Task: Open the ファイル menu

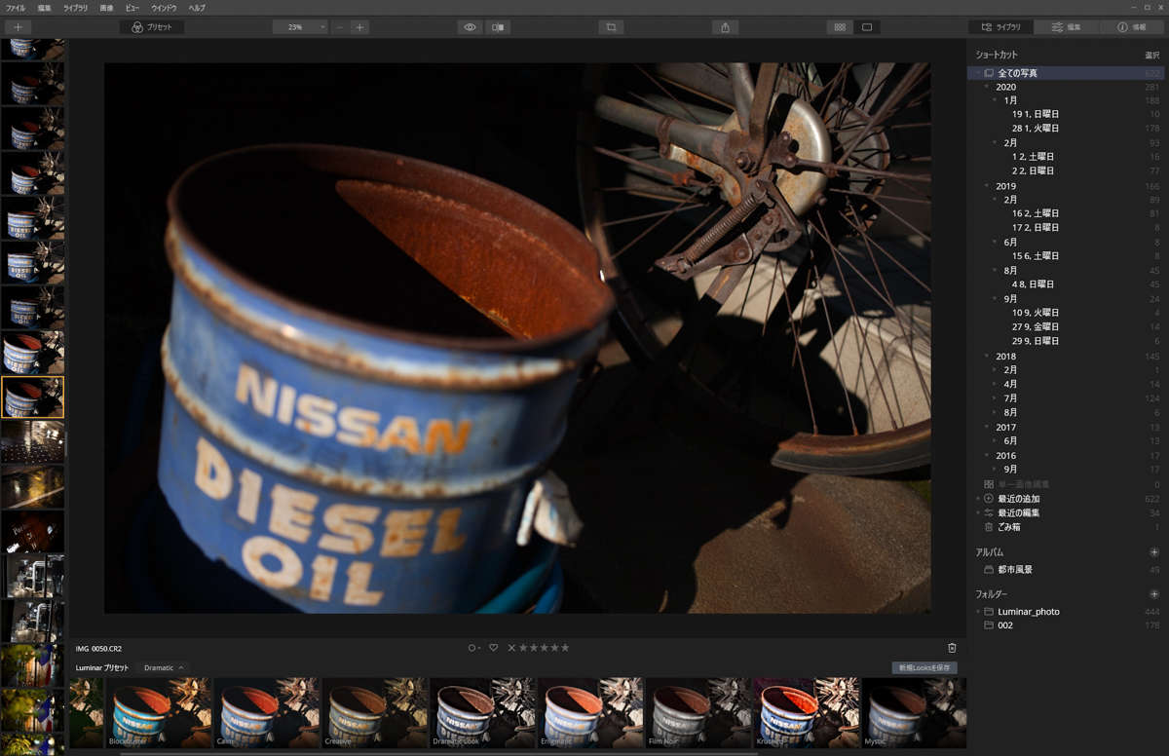Action: tap(16, 8)
